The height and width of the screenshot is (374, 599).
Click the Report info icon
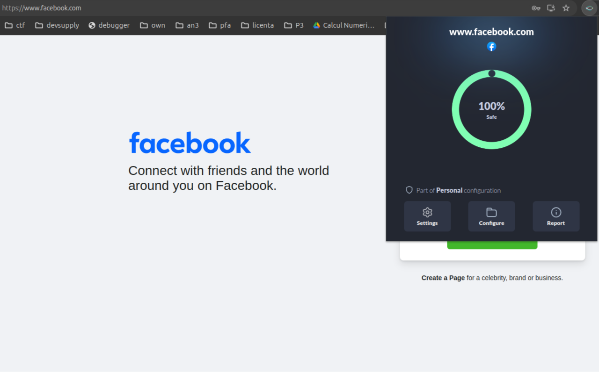click(x=556, y=212)
